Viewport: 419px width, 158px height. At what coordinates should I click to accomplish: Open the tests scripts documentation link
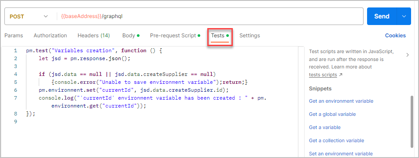tap(323, 75)
